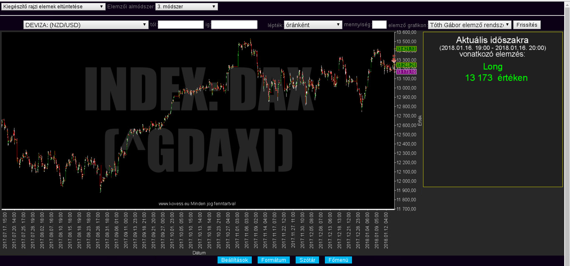Expand the 'Tóth Gábor elemző rendszer' dropdown
This screenshot has width=570, height=266.
[469, 25]
